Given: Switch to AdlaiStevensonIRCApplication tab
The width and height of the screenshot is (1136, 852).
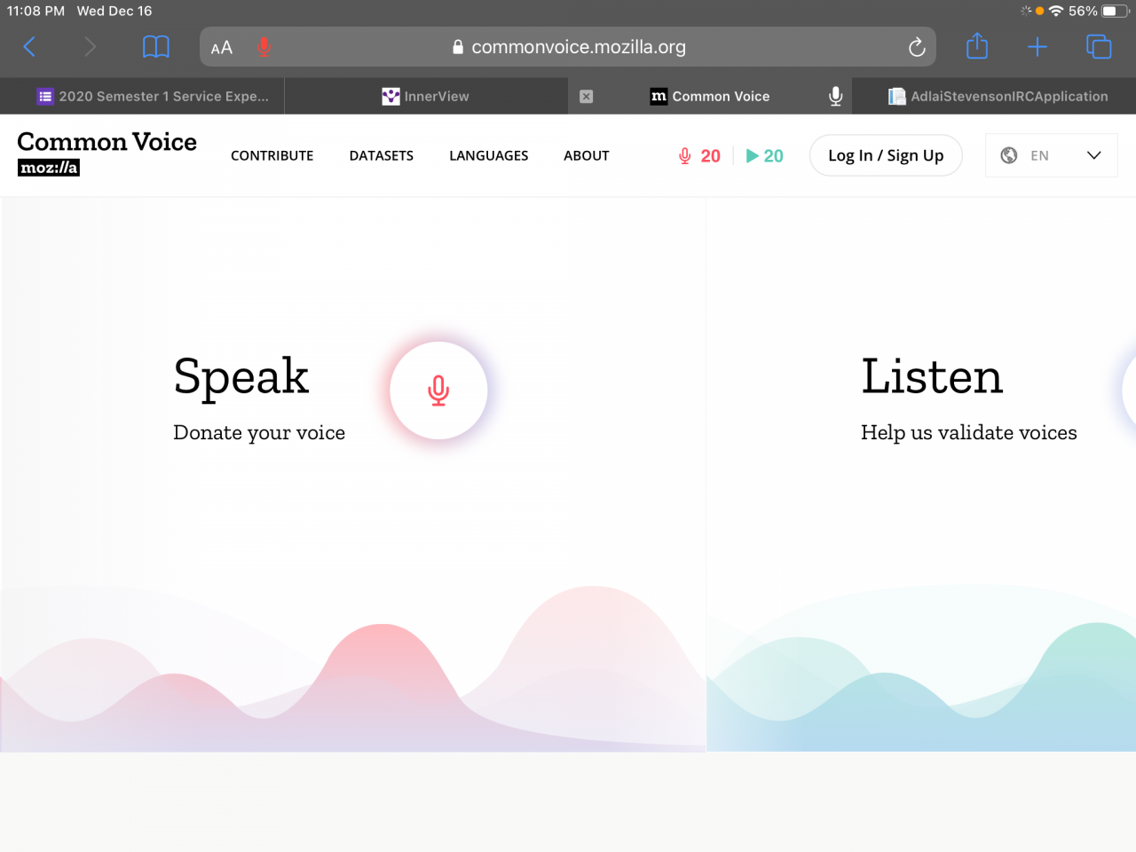Looking at the screenshot, I should (x=994, y=96).
